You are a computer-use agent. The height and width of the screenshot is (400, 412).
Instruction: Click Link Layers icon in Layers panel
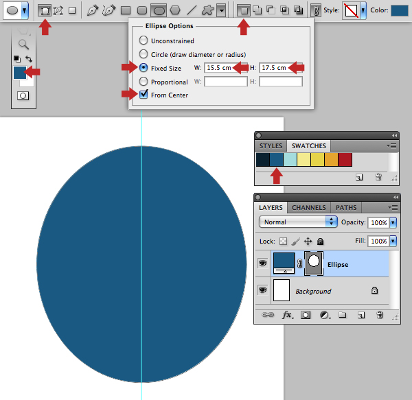[x=268, y=315]
